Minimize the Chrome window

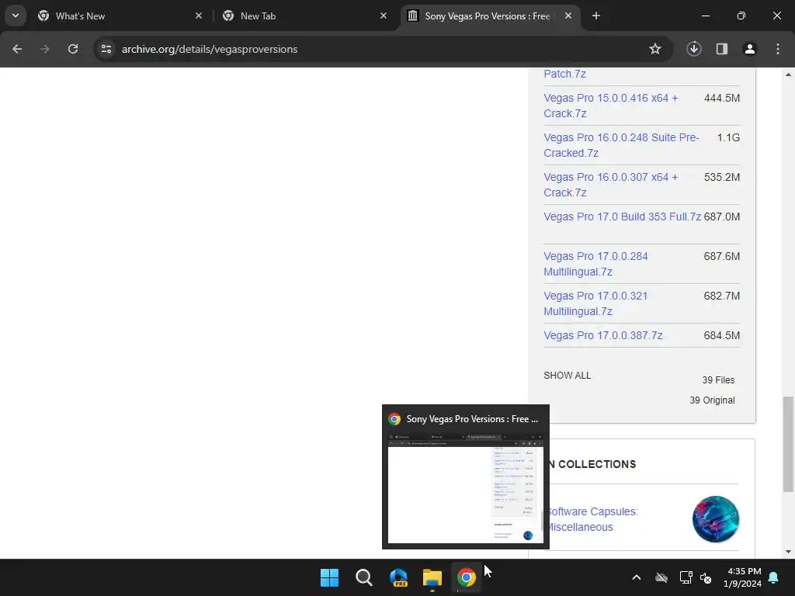coord(705,16)
